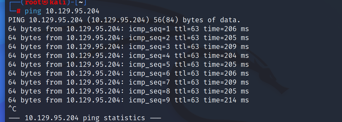Click the icmp_seq=5 reply line

pos(129,65)
